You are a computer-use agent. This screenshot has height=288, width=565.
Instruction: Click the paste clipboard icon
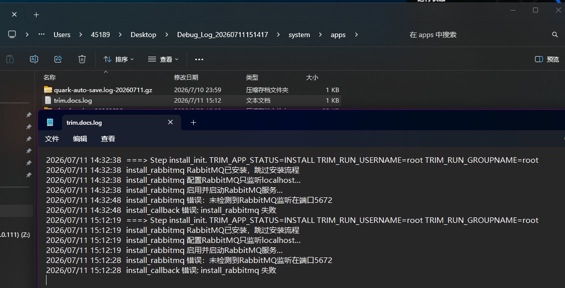click(10, 59)
